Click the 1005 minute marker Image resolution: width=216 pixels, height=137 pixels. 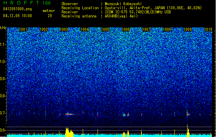pos(105,29)
